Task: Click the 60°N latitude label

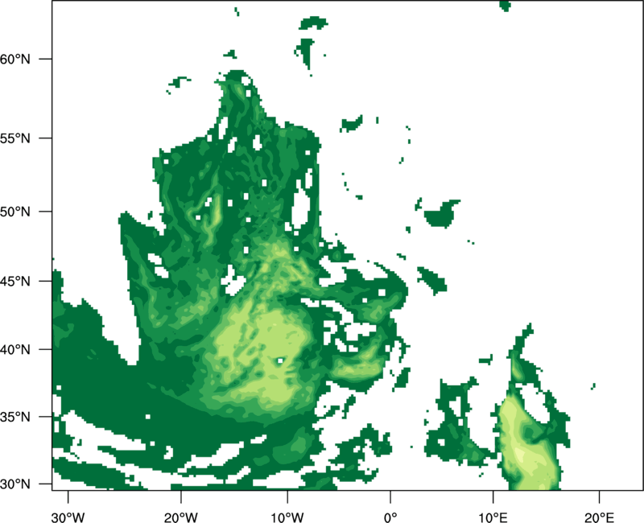Action: click(15, 59)
